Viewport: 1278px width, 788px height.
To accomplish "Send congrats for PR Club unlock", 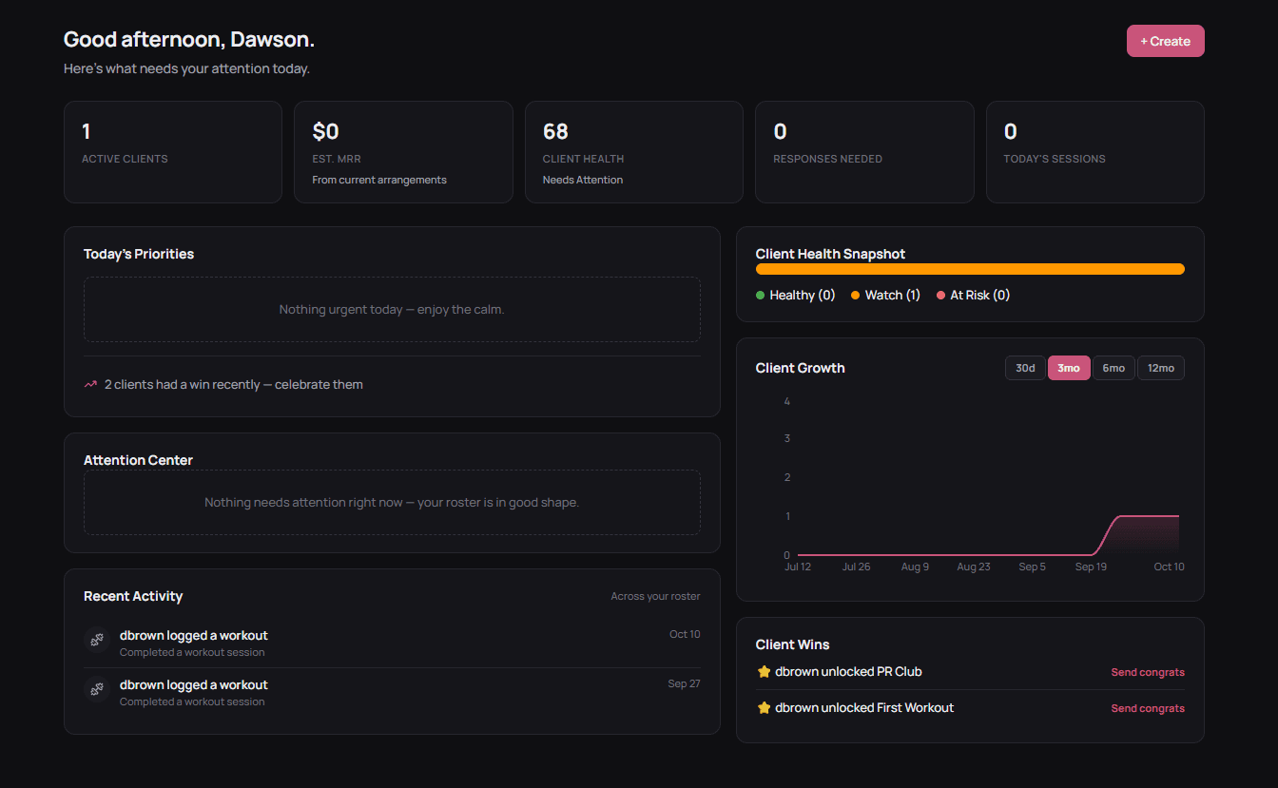I will [1148, 672].
